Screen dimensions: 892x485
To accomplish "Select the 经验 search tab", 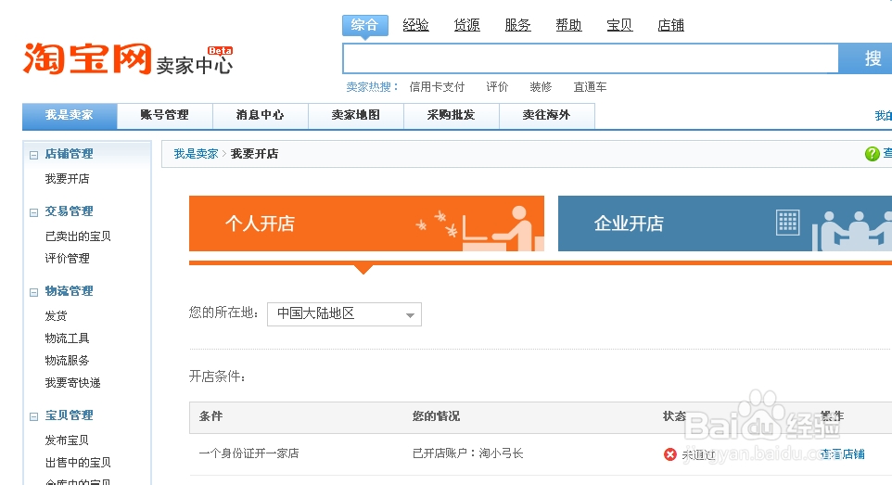I will (x=415, y=25).
